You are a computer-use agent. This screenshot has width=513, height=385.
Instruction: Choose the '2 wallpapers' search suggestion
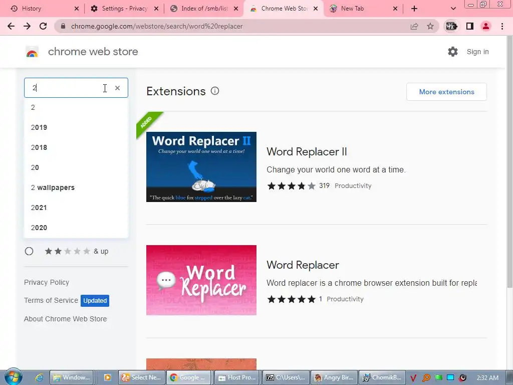76,187
